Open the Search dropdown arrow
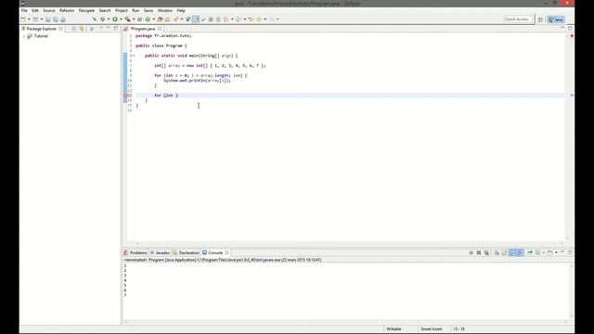 point(182,19)
